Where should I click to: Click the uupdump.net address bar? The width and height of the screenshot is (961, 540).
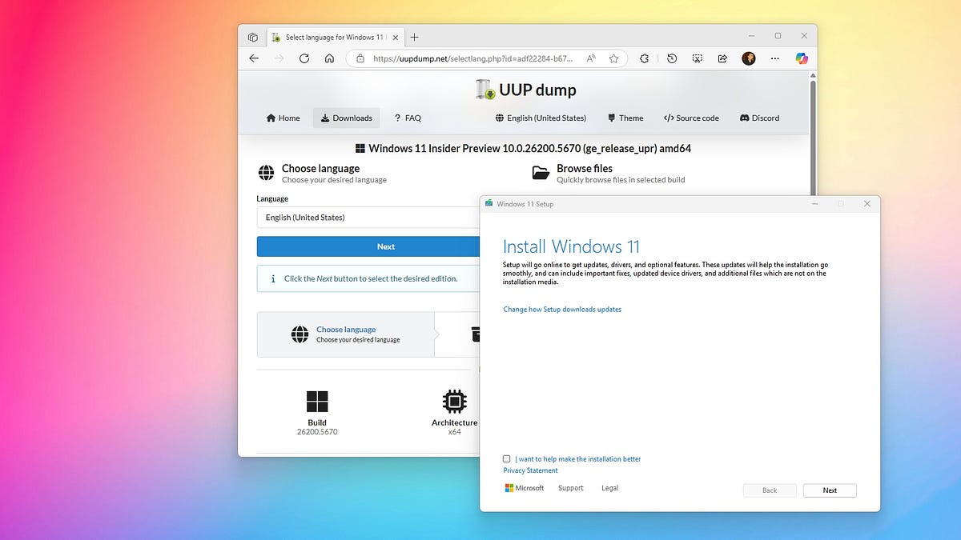(487, 58)
